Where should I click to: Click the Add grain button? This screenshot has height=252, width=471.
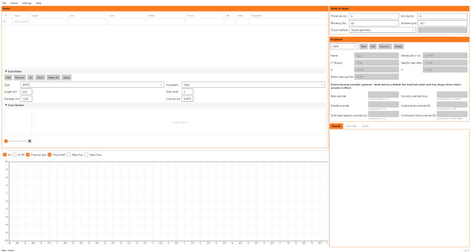pos(8,78)
